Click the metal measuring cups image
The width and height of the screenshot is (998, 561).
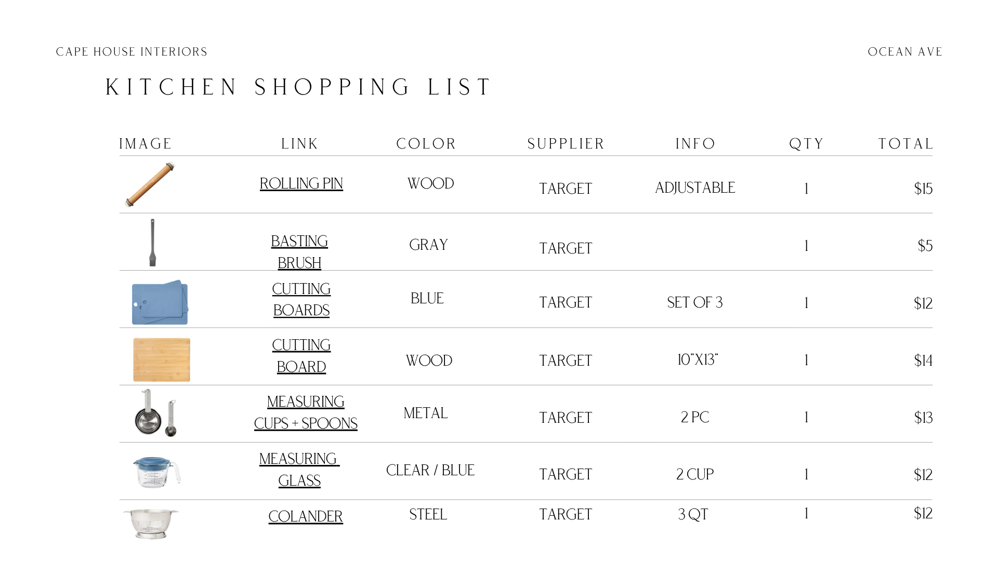point(156,413)
